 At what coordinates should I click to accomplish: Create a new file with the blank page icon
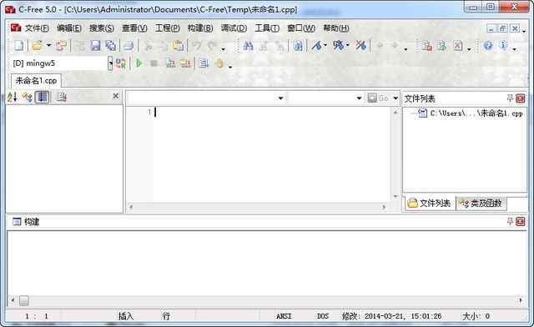pos(18,45)
